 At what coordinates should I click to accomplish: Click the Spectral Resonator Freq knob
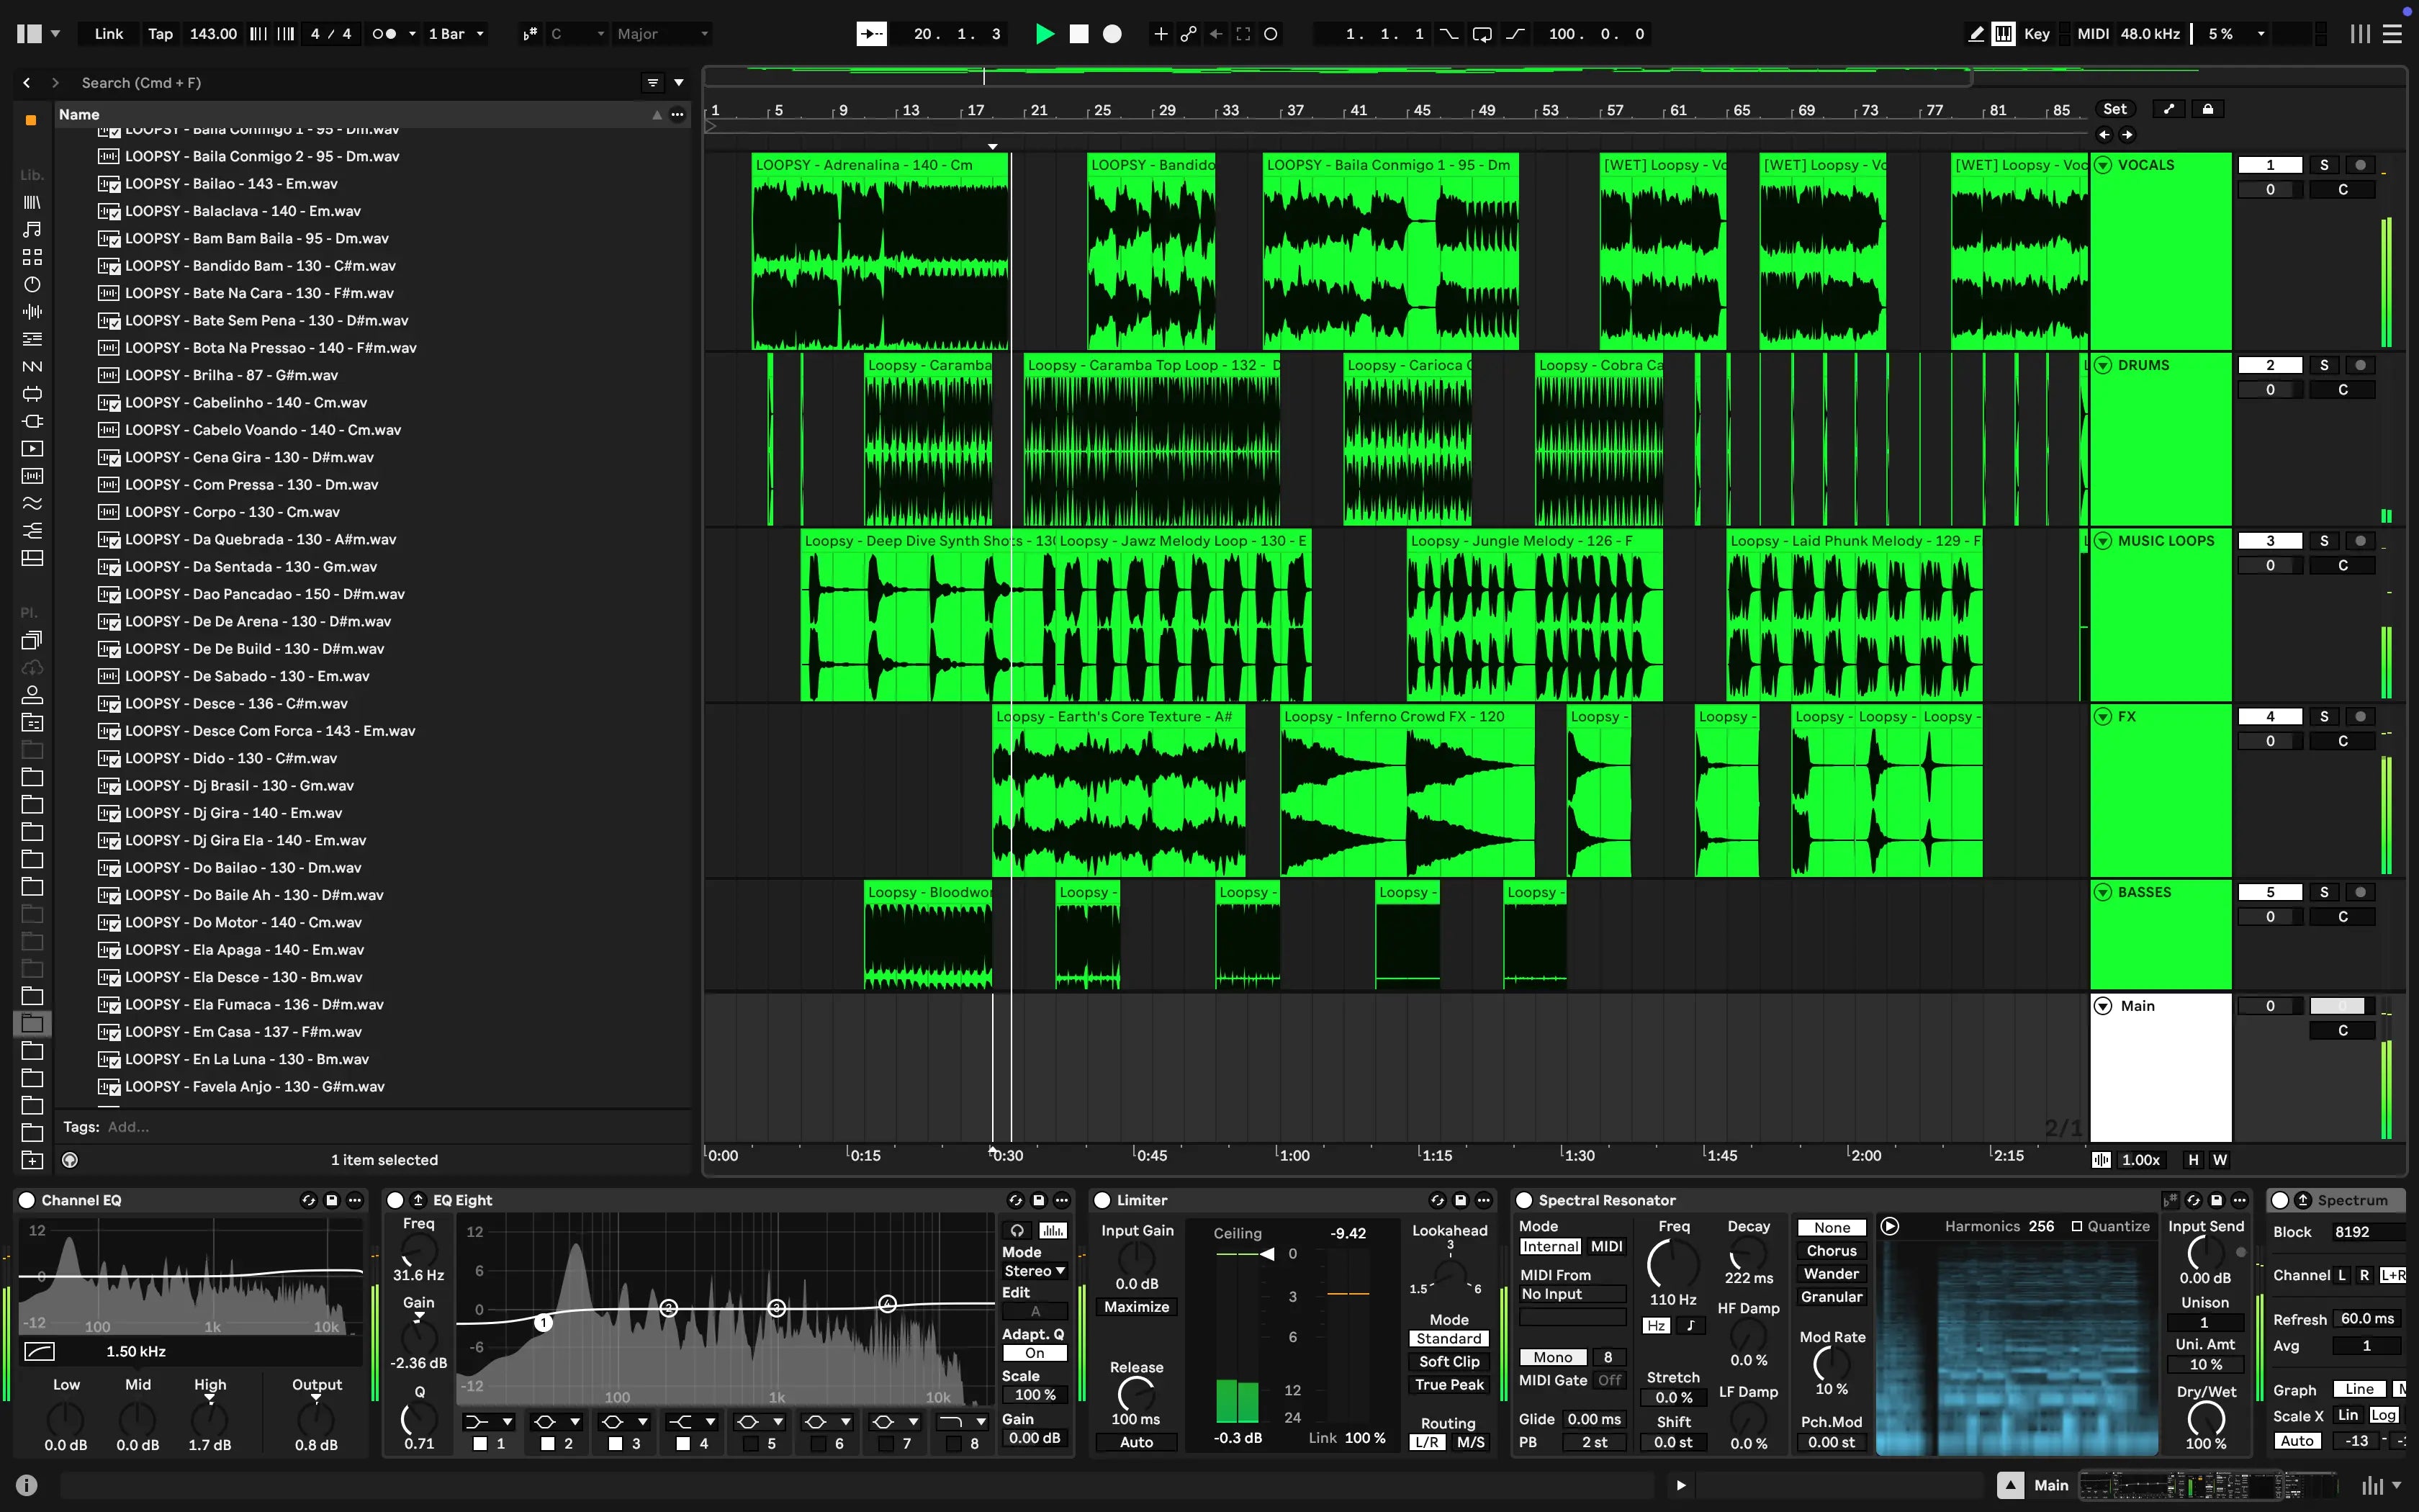(1672, 1263)
